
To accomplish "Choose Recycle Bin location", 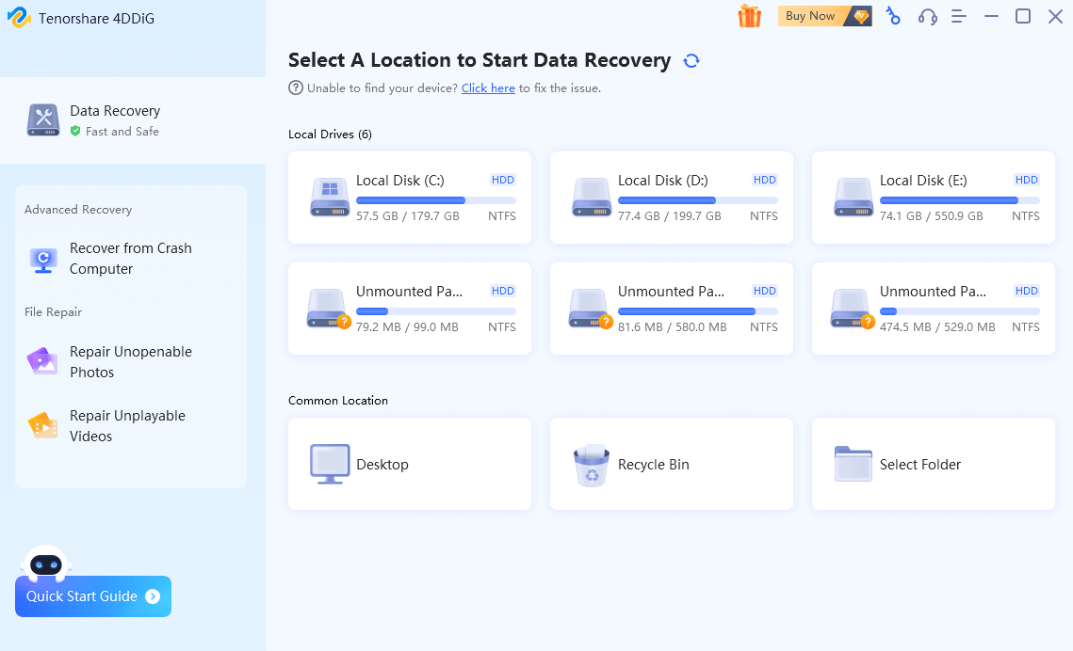I will [671, 465].
